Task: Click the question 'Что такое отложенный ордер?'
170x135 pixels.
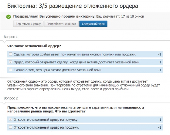Action: (x=34, y=46)
